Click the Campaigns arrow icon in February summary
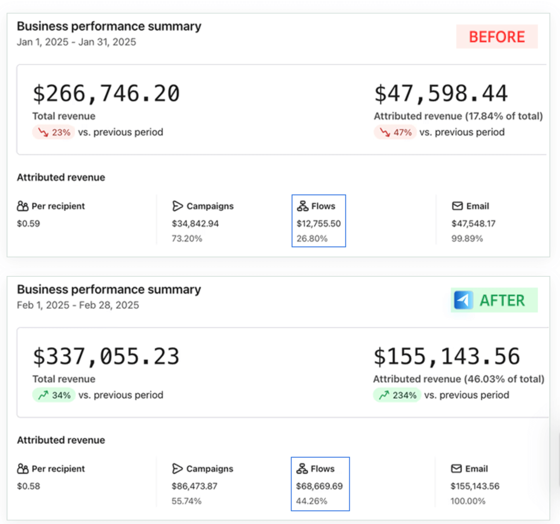This screenshot has width=560, height=524. [177, 469]
